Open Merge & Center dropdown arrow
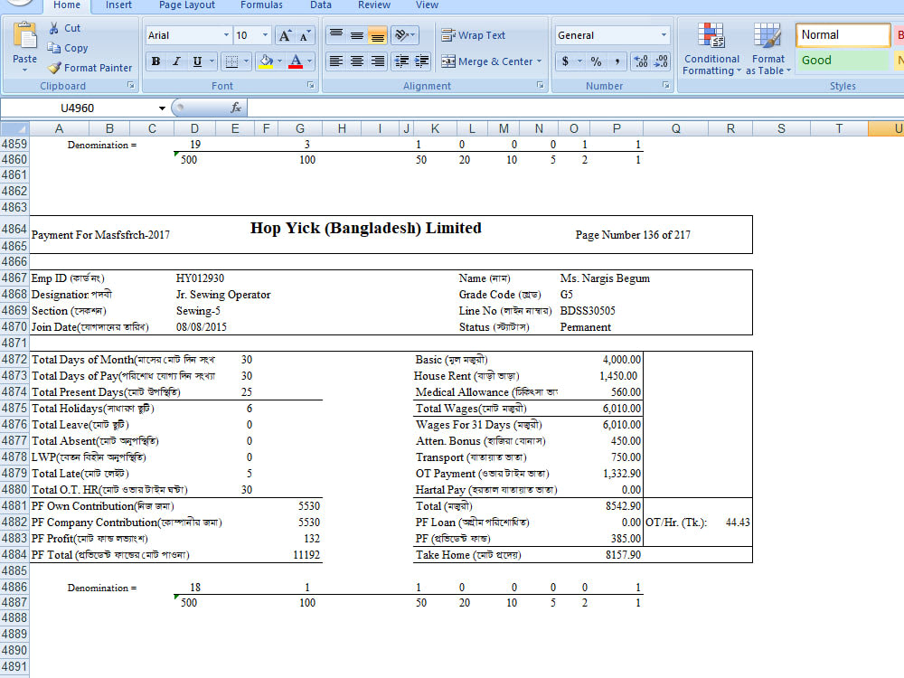This screenshot has width=904, height=678. click(540, 61)
